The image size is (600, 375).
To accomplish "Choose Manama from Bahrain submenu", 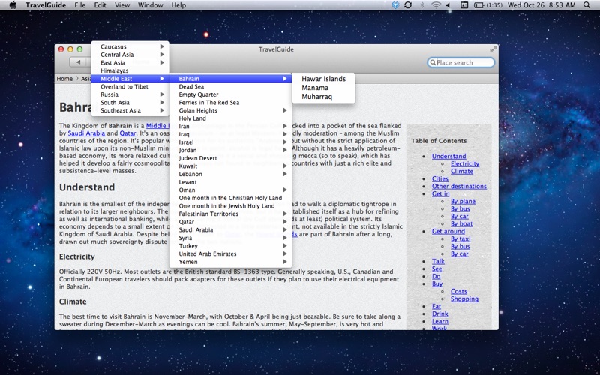I will (x=324, y=88).
